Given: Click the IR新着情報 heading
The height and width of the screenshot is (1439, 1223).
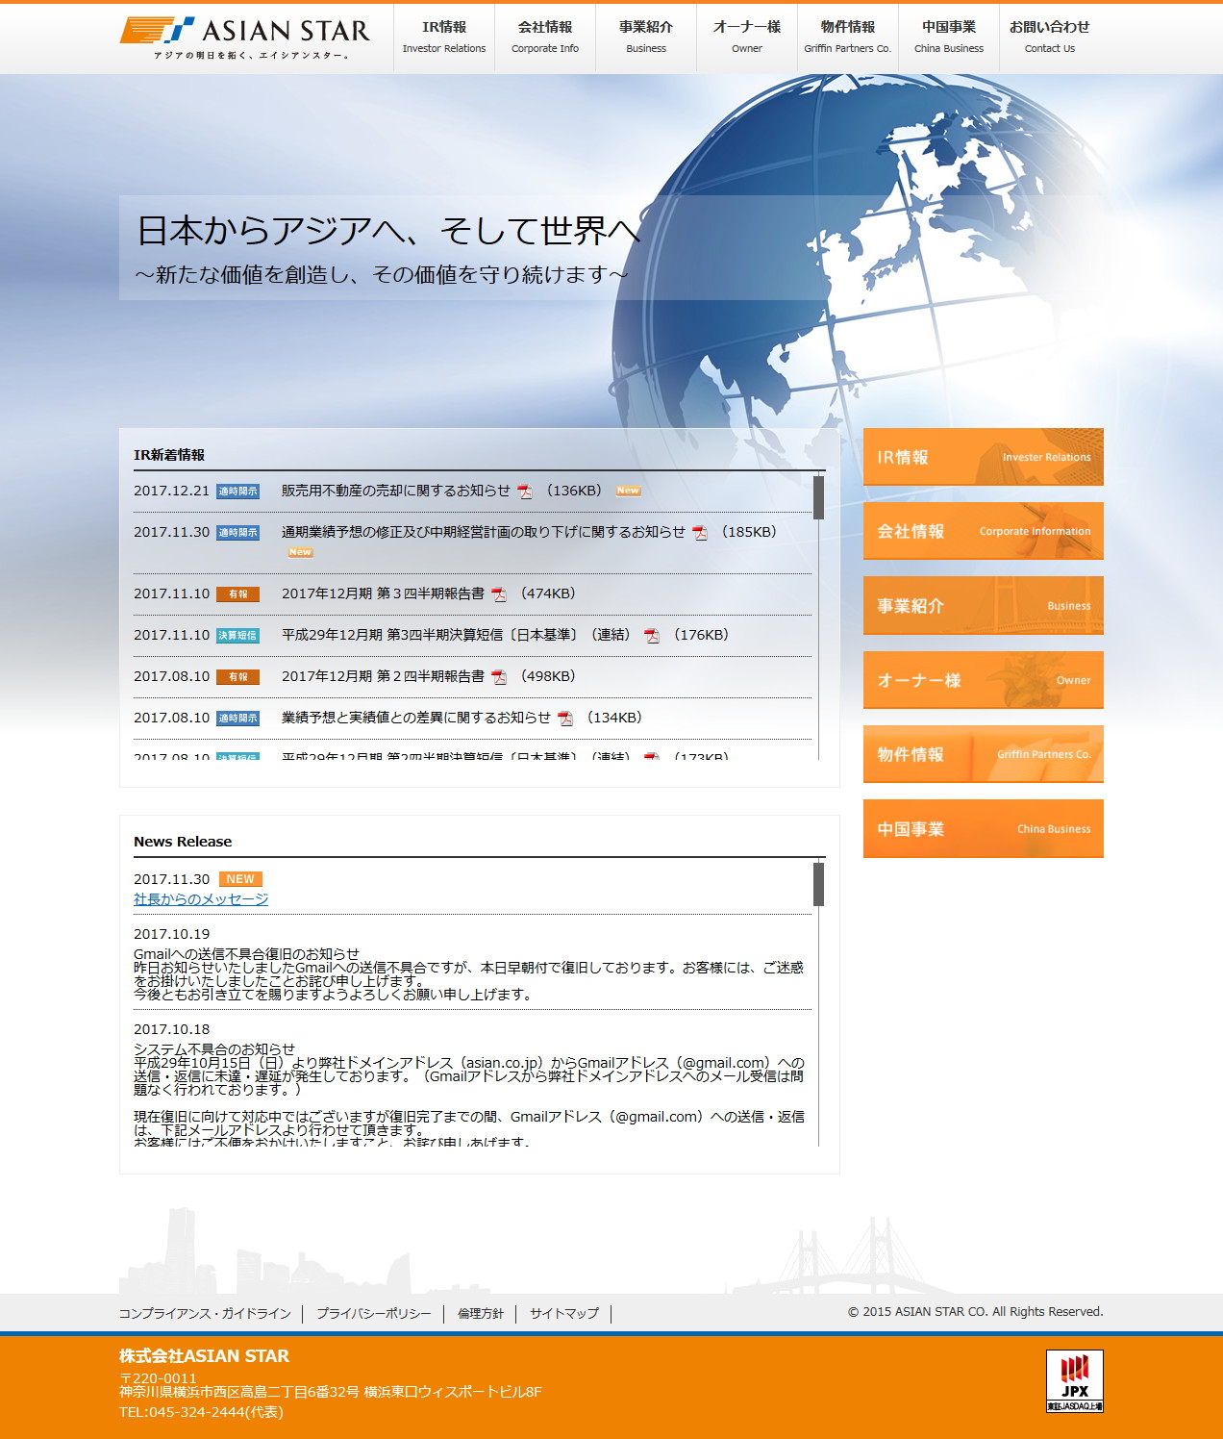Looking at the screenshot, I should click(x=169, y=455).
